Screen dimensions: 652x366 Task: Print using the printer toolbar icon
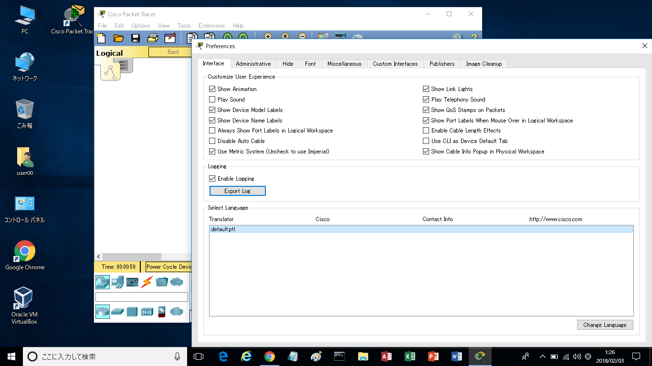[x=153, y=38]
